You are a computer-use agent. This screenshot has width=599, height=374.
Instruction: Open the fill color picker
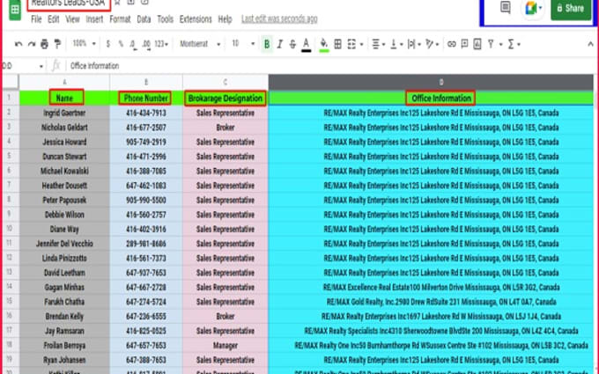pyautogui.click(x=324, y=45)
